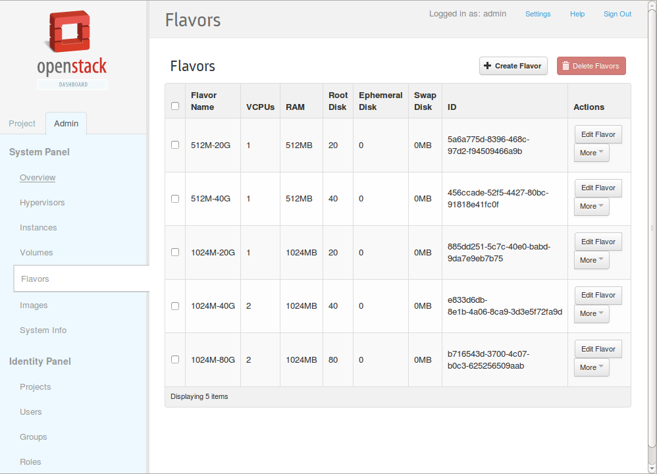Expand More menu for 512M-20G flavor

tap(591, 153)
